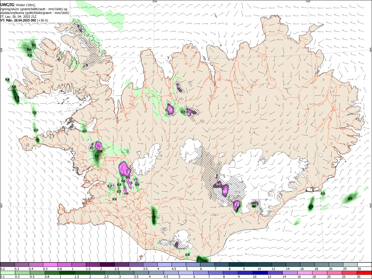
Task: Click the '(+36 h)' forecast offset text
Action: point(43,20)
